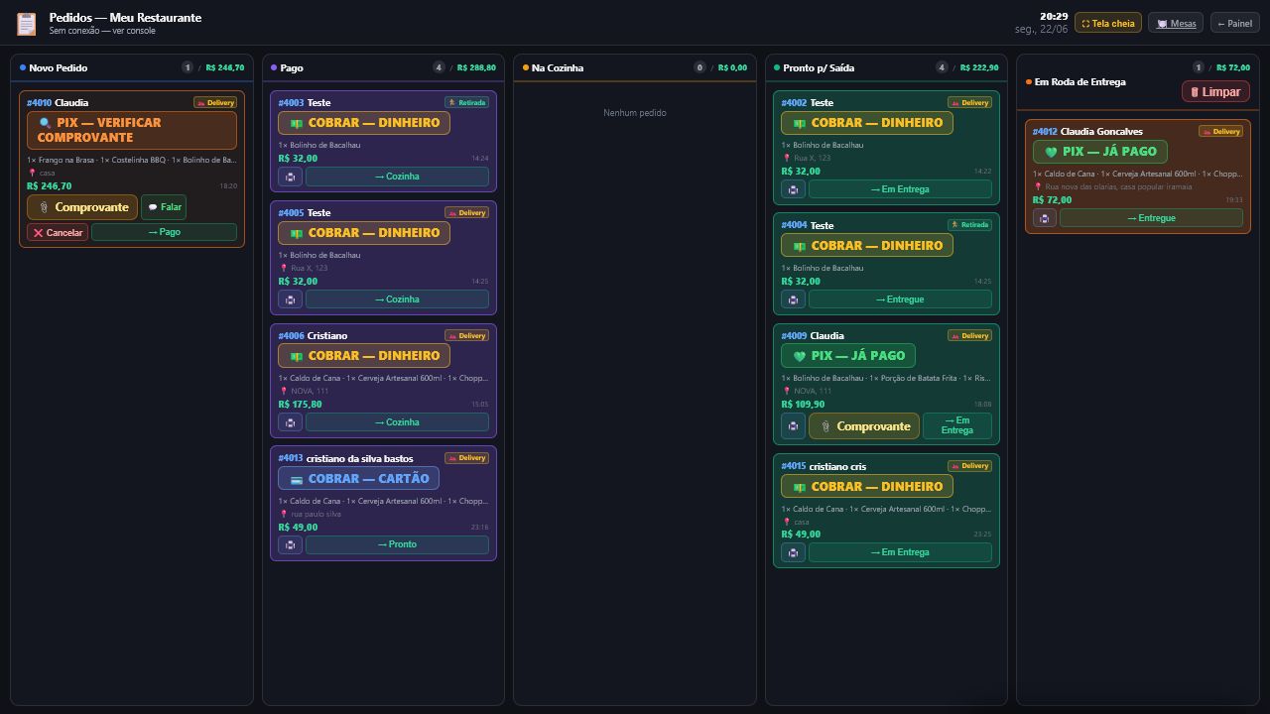Open Comprovante on order #4010
Image resolution: width=1270 pixels, height=714 pixels.
click(82, 207)
